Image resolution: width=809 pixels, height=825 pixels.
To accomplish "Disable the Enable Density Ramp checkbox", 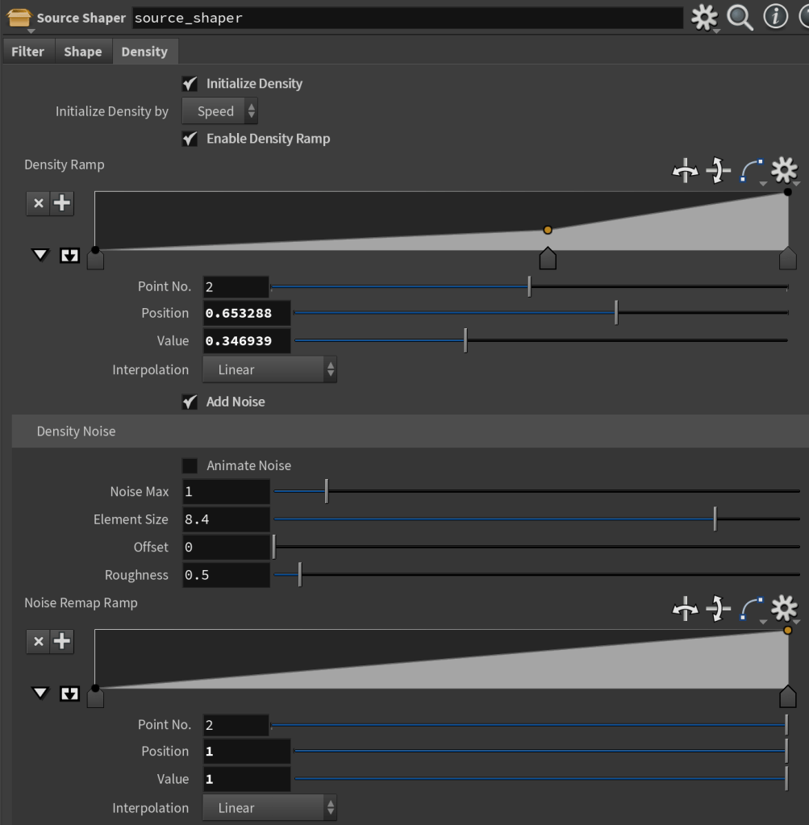I will (x=190, y=139).
